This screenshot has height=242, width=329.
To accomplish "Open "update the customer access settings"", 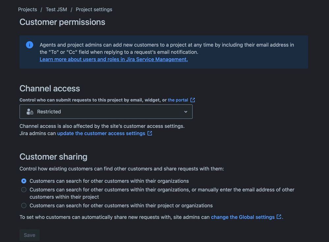I will click(101, 133).
